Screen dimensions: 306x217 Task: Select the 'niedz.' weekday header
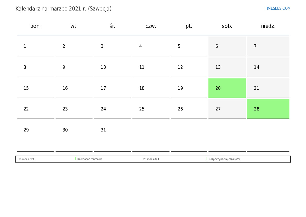click(268, 26)
